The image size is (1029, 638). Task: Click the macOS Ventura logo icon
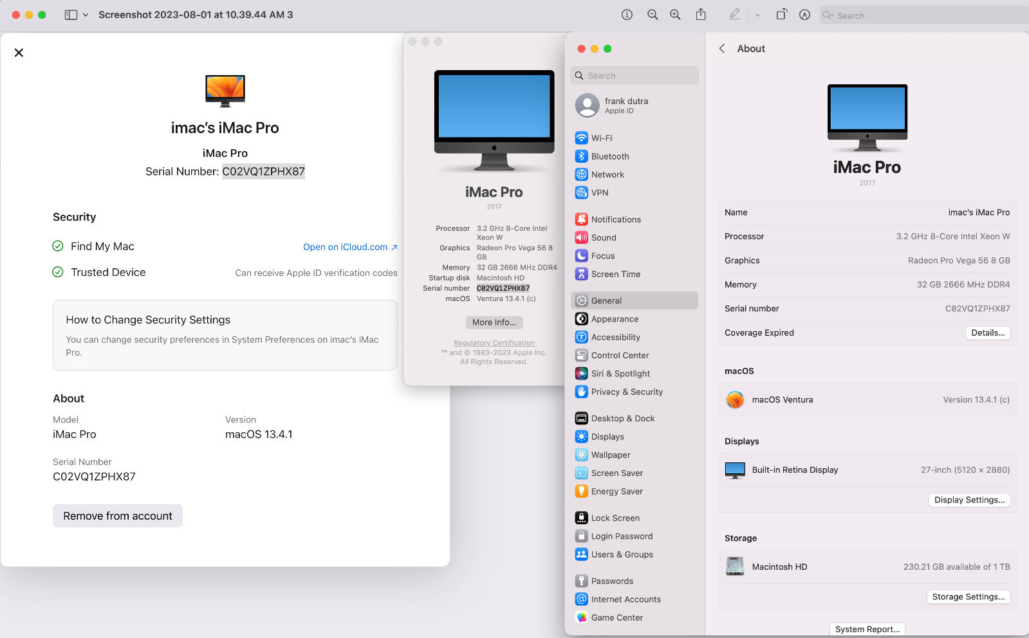click(x=735, y=399)
